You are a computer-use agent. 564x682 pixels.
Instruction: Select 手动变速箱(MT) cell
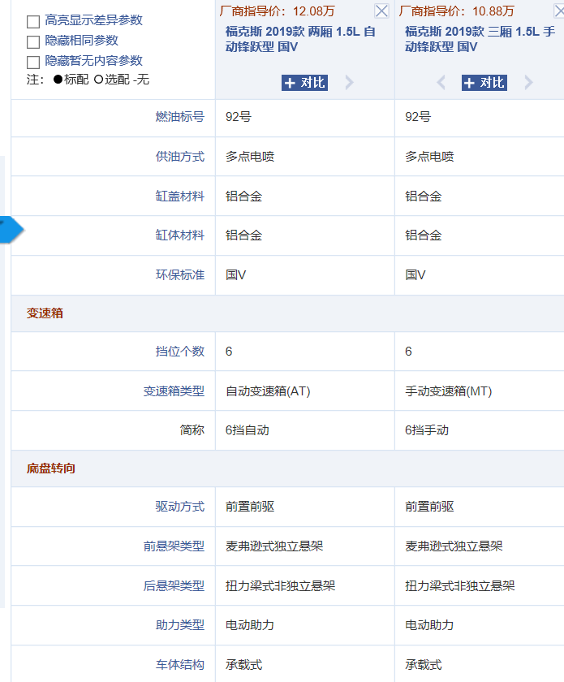[x=448, y=391]
